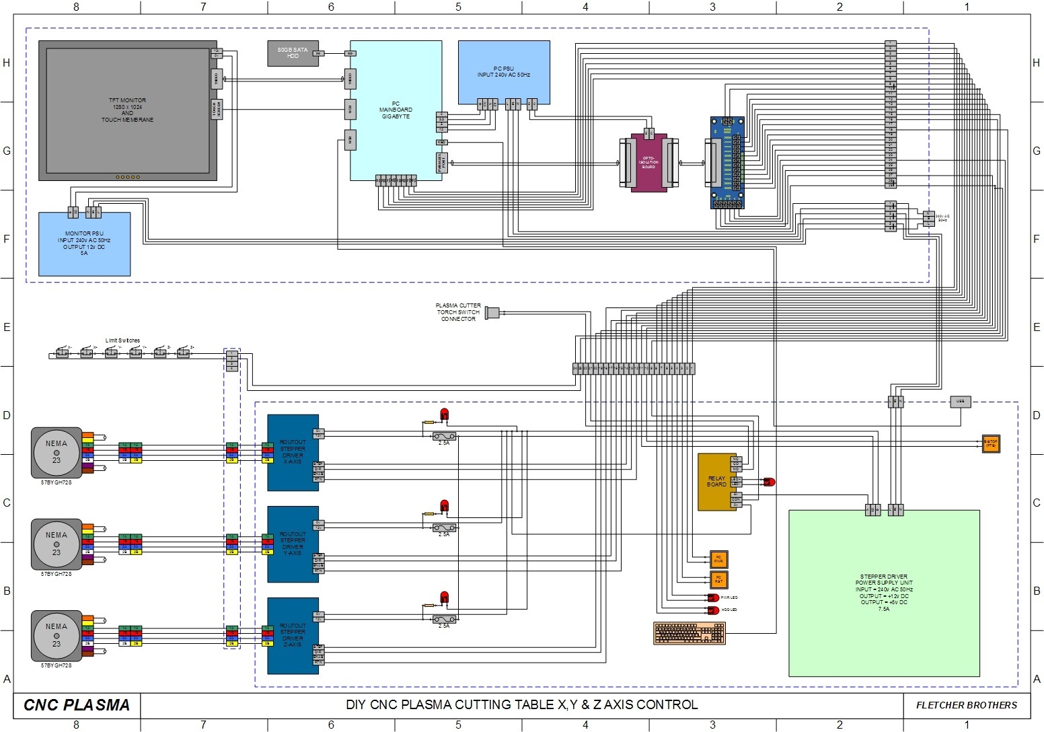Click the plasma cutter torch switch connector

(x=492, y=313)
